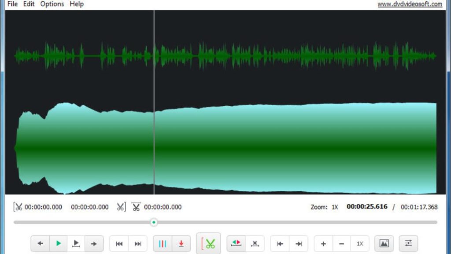This screenshot has height=254, width=451.
Task: Jump to the previous marker
Action: 119,243
